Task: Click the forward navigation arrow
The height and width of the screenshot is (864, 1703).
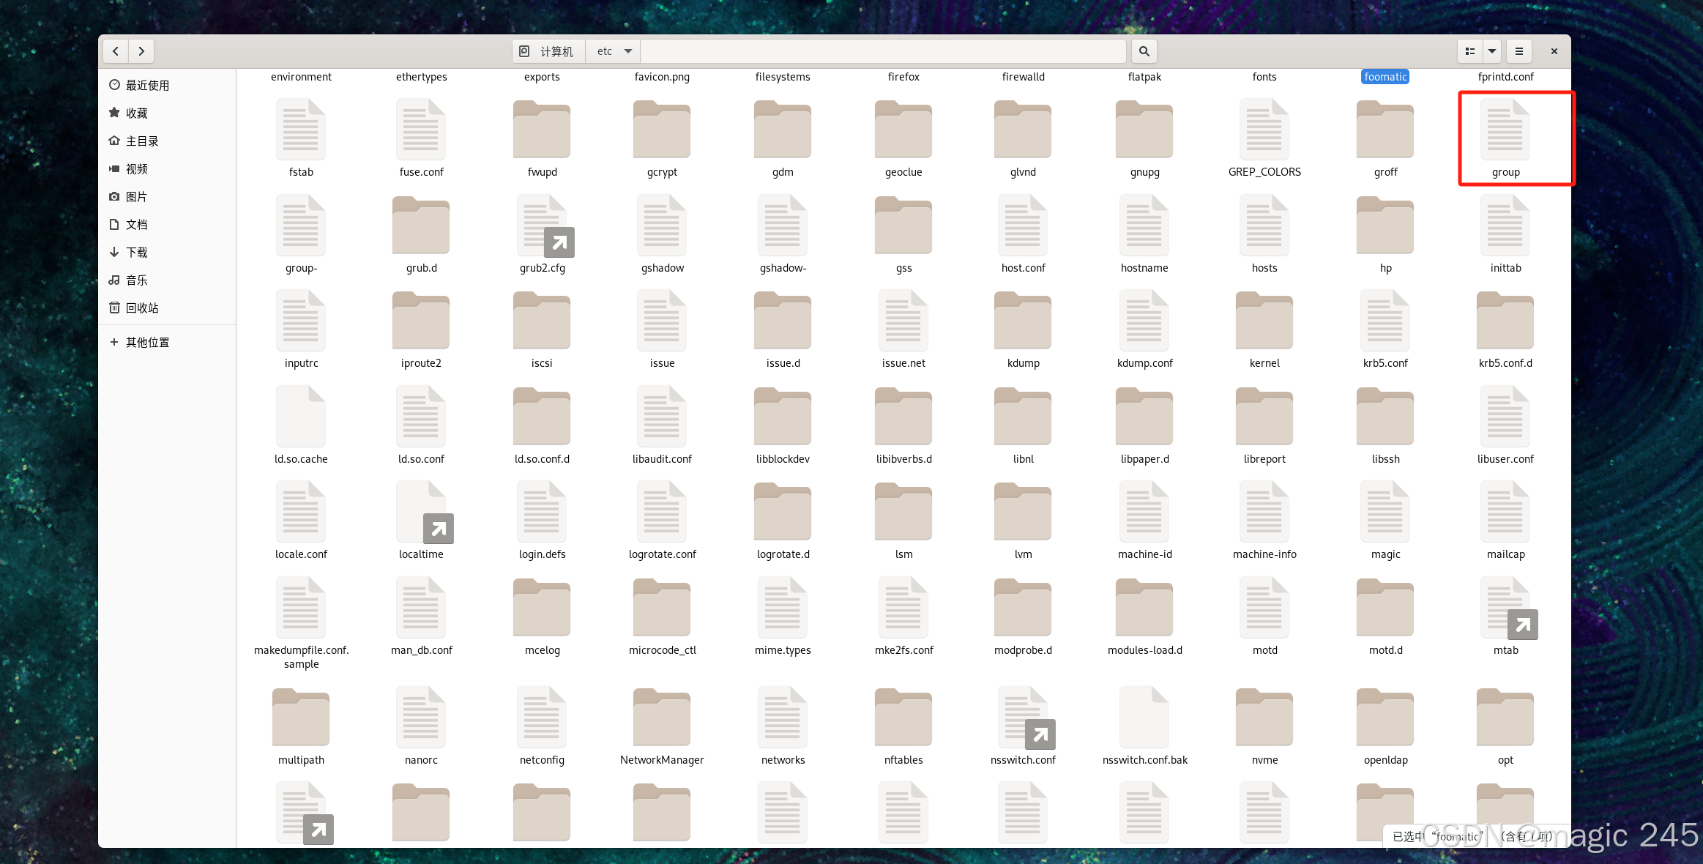Action: coord(141,51)
